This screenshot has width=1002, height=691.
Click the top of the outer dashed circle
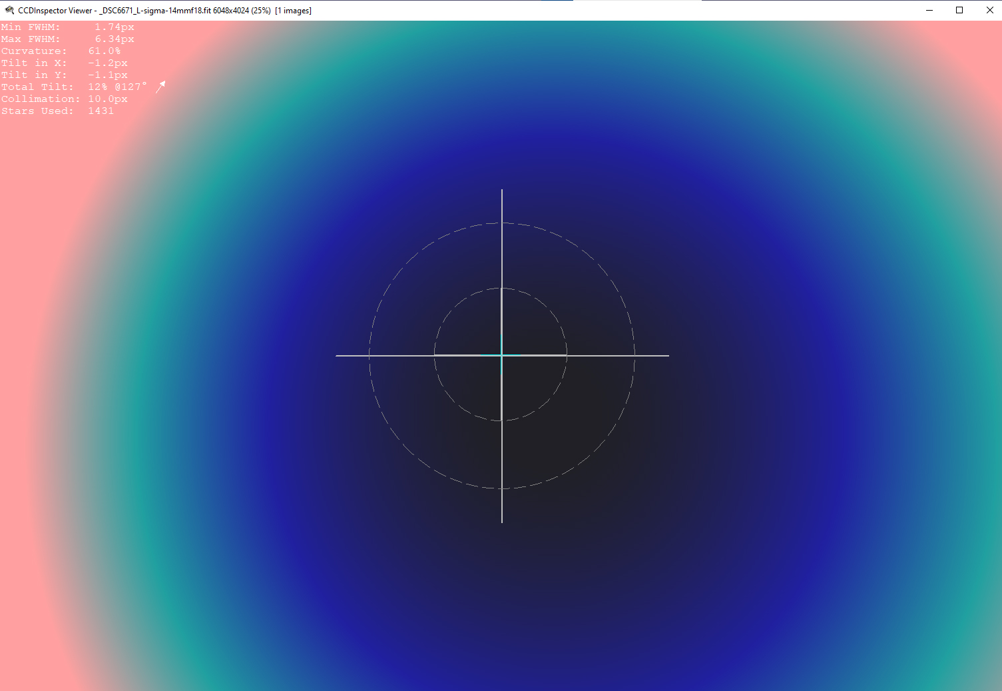point(501,223)
